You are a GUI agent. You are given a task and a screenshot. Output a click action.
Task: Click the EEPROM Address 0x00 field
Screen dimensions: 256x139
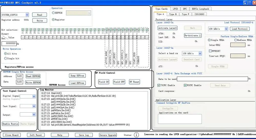click(19, 76)
